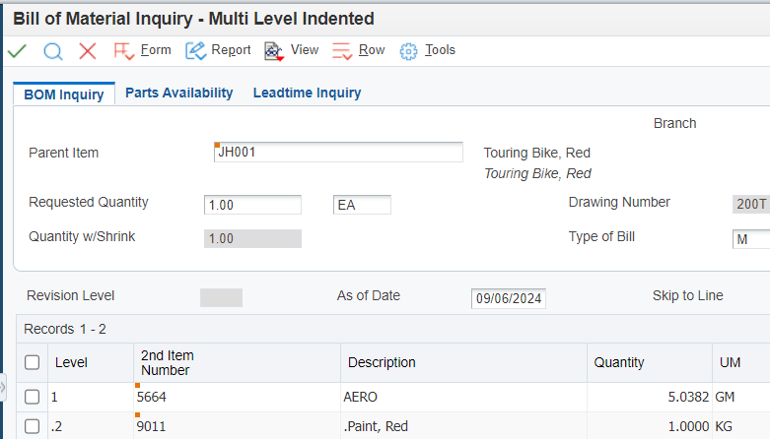This screenshot has height=439, width=770.
Task: Check the select-all checkbox in grid header
Action: [32, 362]
